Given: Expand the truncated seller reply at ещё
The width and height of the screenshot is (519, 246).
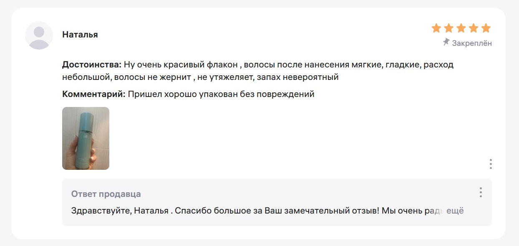Looking at the screenshot, I should click(x=455, y=211).
